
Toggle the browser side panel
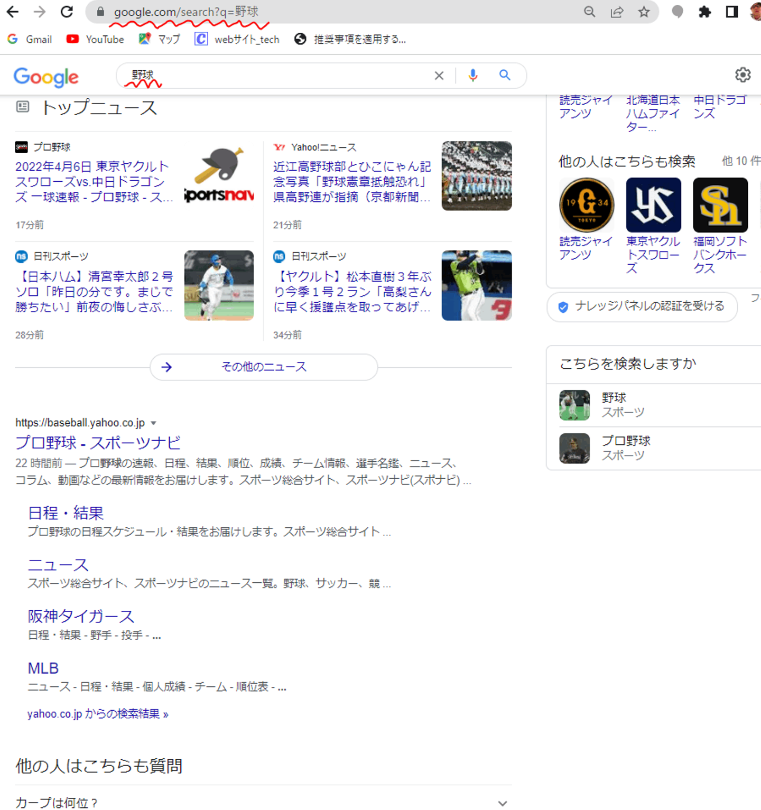(732, 12)
